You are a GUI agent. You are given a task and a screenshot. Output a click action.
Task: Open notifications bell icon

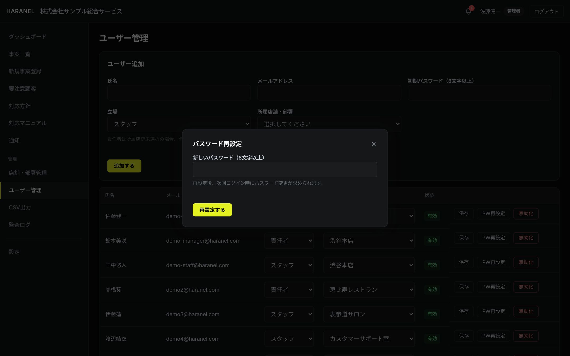pos(468,11)
